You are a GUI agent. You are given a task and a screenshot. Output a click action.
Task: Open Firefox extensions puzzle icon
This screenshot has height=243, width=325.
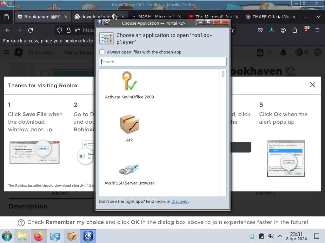coord(295,30)
